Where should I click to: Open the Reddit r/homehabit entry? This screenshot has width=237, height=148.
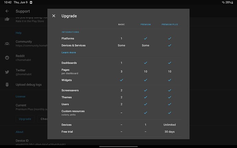point(24,58)
